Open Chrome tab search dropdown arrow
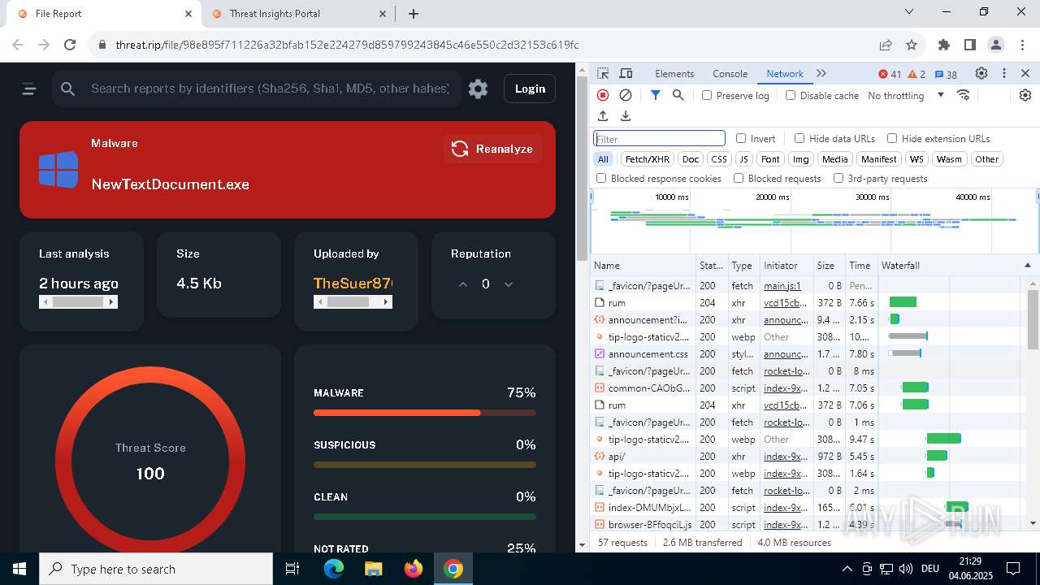This screenshot has height=585, width=1040. point(909,12)
